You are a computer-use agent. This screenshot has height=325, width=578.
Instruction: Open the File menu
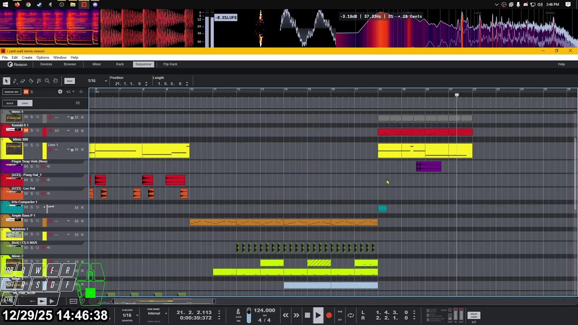pos(5,57)
